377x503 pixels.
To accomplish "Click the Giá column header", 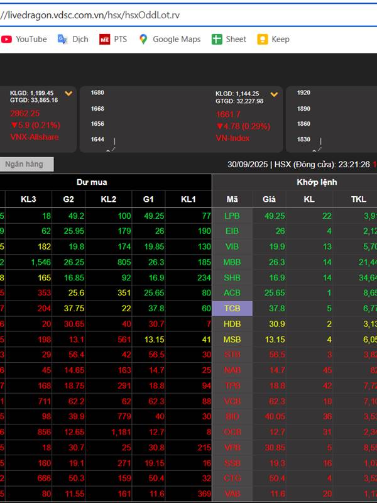I will tap(269, 199).
